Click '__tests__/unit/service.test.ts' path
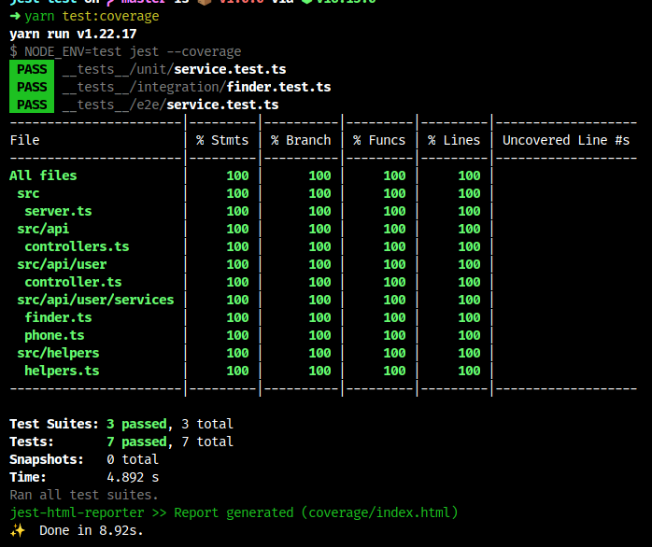The width and height of the screenshot is (652, 547). (175, 69)
